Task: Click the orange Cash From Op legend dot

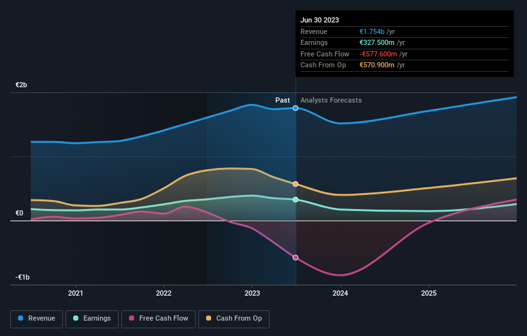Action: [x=209, y=318]
